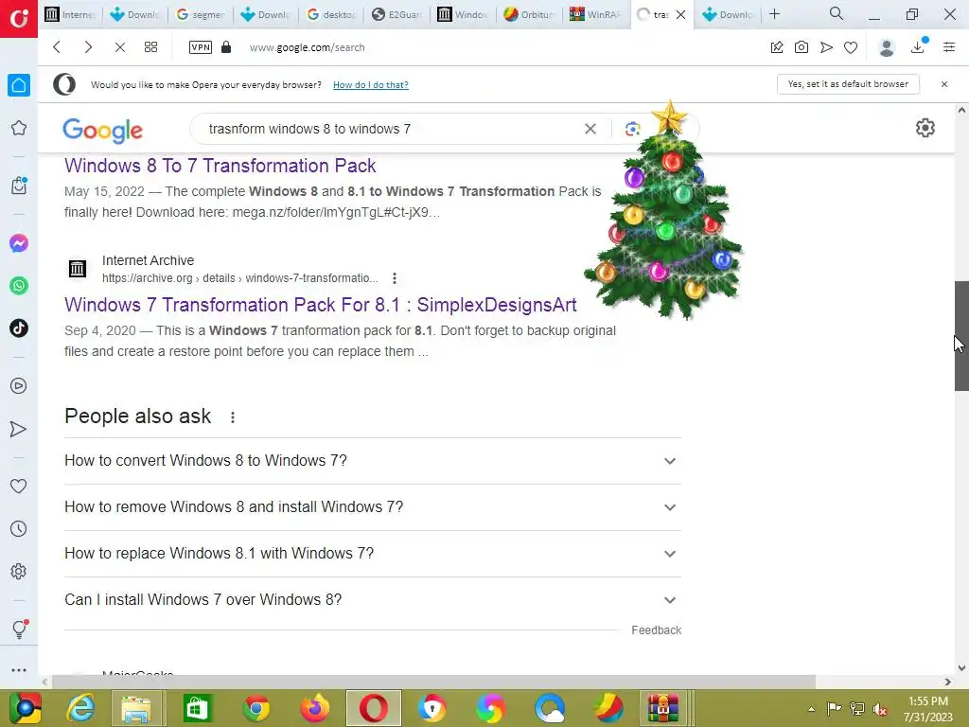Switch to the desktop Google tab
The image size is (969, 727).
coord(331,15)
